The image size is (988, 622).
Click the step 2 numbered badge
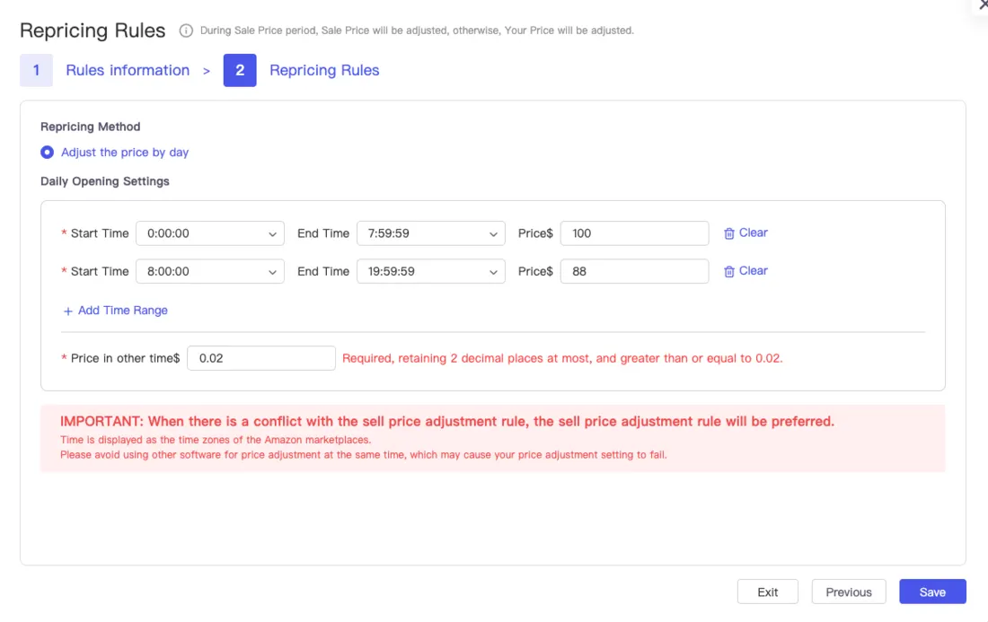239,70
